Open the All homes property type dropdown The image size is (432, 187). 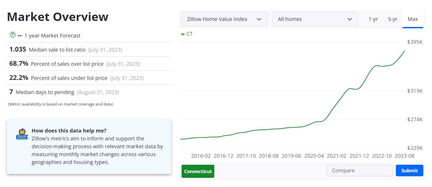point(315,19)
